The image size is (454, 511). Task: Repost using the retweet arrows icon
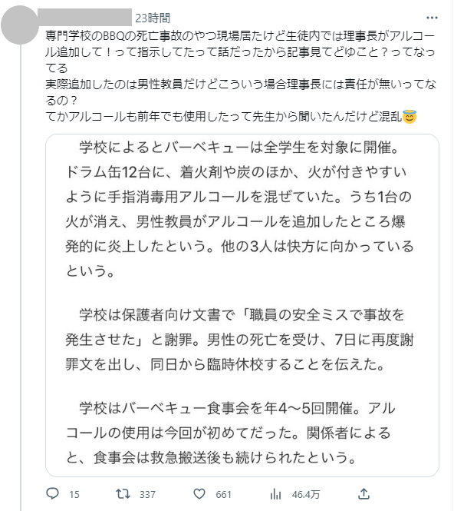123,494
